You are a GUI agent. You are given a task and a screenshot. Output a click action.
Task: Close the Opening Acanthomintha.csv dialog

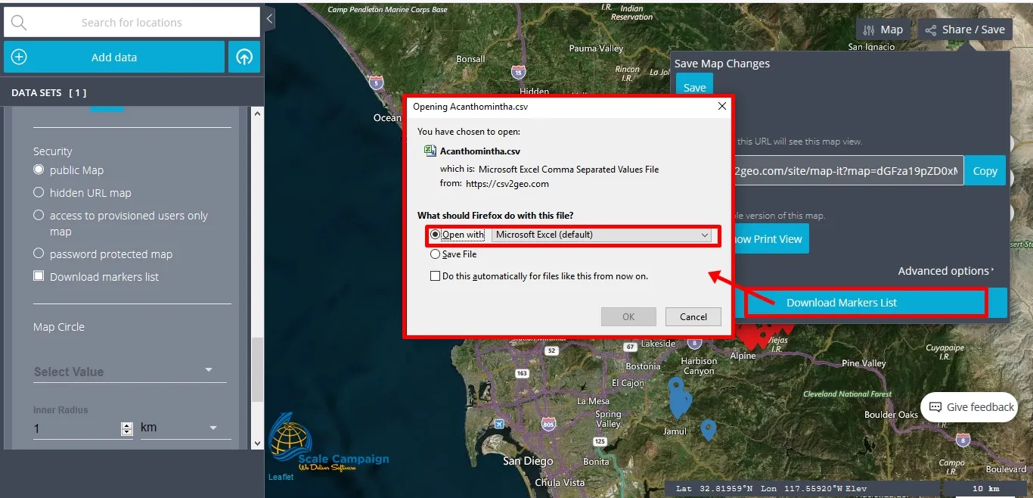click(x=721, y=107)
